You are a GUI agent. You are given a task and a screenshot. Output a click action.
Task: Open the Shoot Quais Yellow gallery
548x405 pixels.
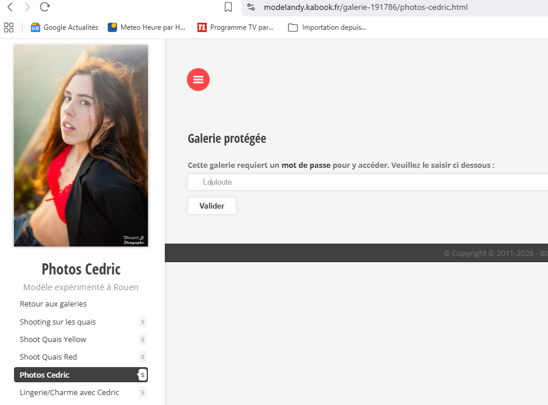53,340
